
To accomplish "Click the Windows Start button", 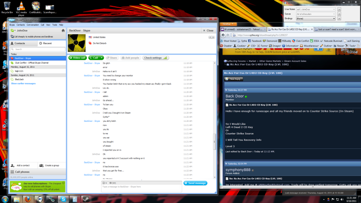I will click(5, 199).
